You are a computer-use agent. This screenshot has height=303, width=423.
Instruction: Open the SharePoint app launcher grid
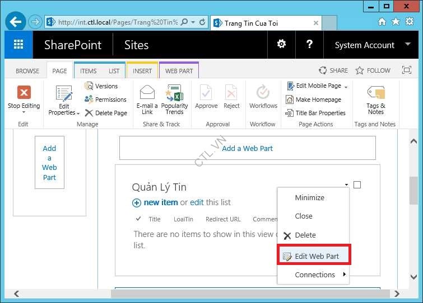18,45
